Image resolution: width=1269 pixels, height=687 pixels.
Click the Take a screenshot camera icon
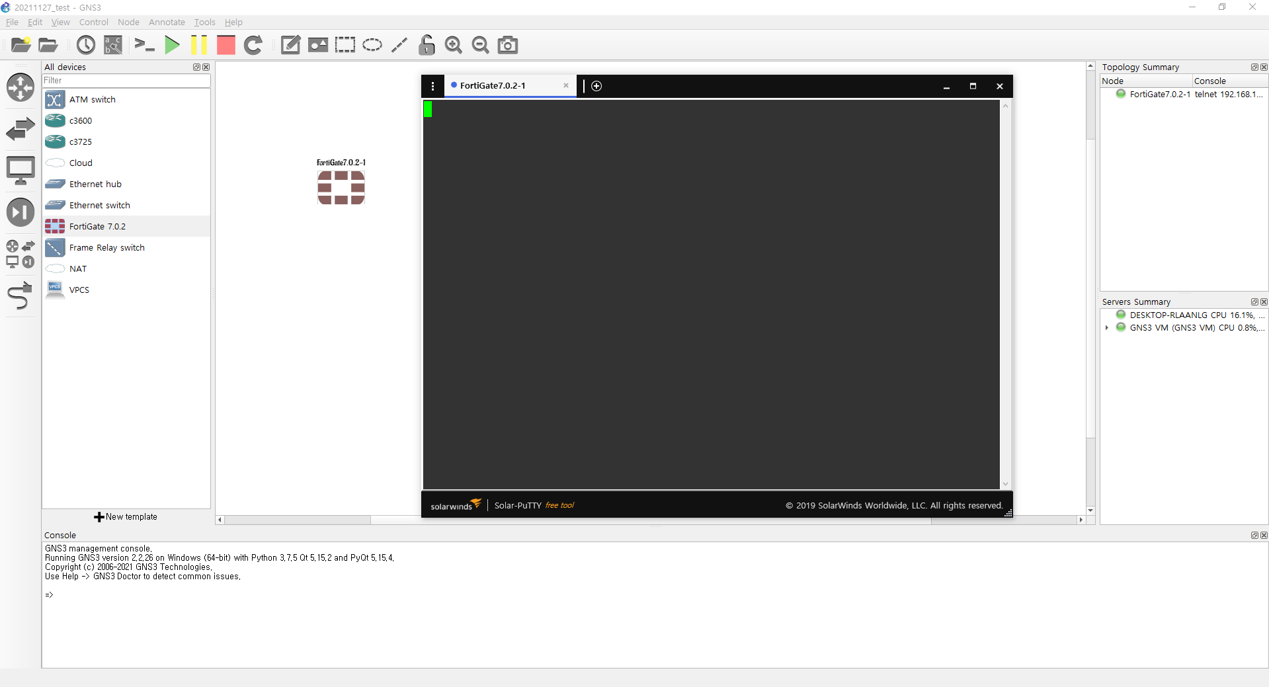(508, 45)
